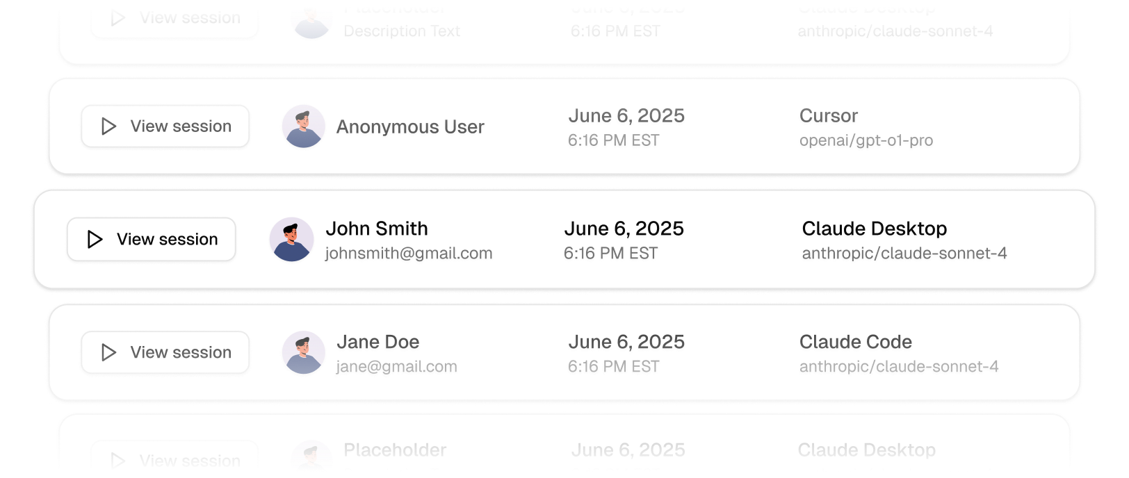The image size is (1129, 478).
Task: Select johnsmith@gmail.com email text
Action: pyautogui.click(x=409, y=254)
